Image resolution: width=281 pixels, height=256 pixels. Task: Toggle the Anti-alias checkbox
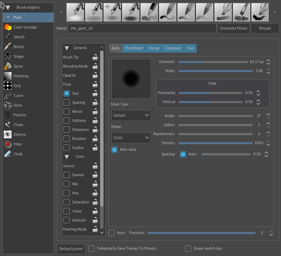click(114, 149)
